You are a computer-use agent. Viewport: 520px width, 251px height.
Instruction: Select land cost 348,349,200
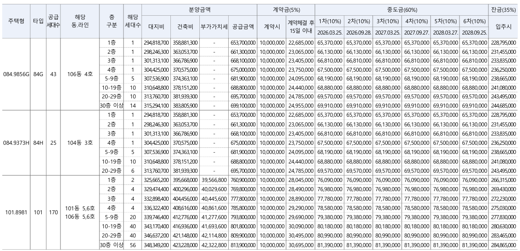156,245
